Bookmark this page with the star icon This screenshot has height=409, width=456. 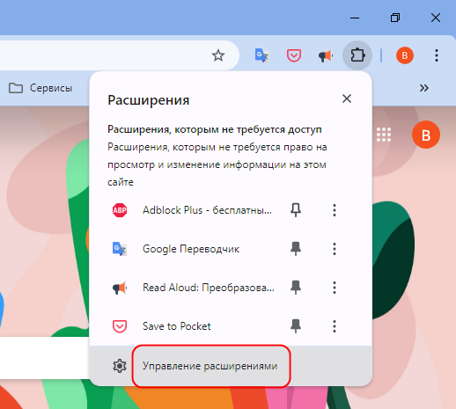(x=218, y=55)
